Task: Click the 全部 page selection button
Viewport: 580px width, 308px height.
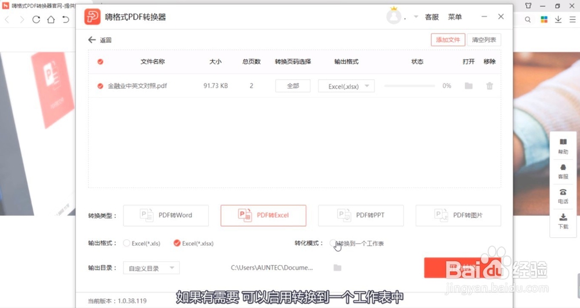Action: (x=293, y=86)
